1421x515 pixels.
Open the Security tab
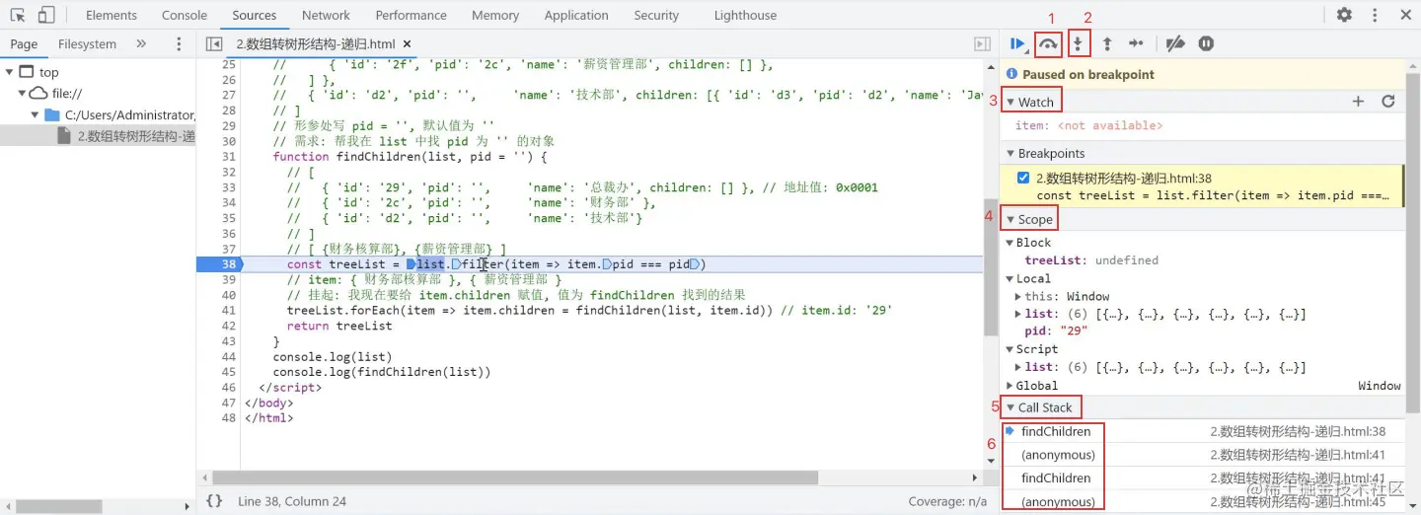point(656,15)
